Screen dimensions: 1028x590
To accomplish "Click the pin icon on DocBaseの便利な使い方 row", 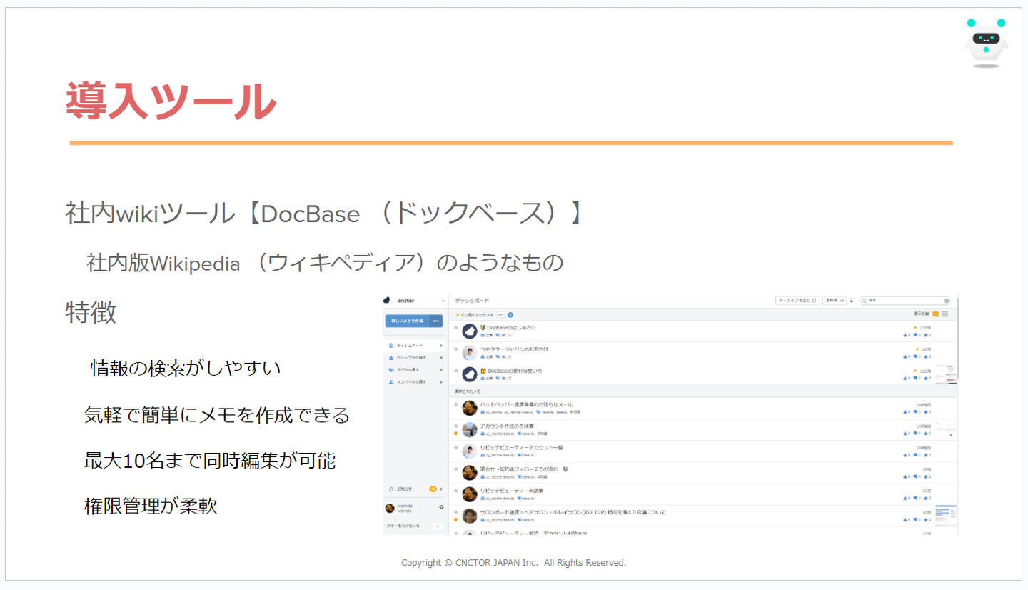I will 914,371.
